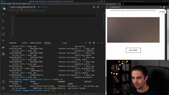Screen dimensions: 169x95
Task: Open the Kubernetes wheel icon in activity bar
Action: [x=3, y=54]
